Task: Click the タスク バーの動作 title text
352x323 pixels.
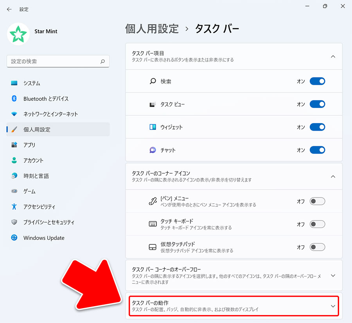Action: pyautogui.click(x=150, y=303)
